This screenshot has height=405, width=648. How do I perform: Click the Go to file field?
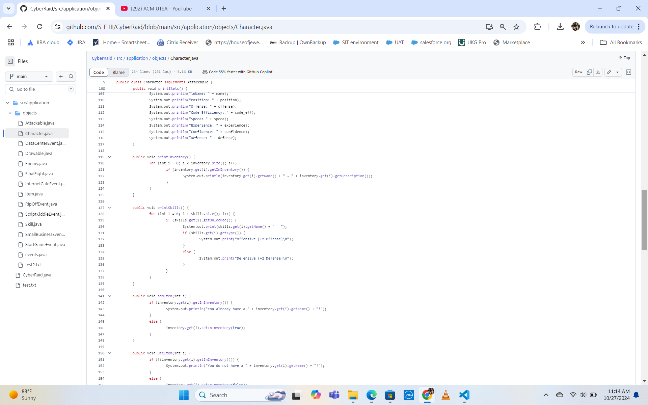(x=40, y=89)
